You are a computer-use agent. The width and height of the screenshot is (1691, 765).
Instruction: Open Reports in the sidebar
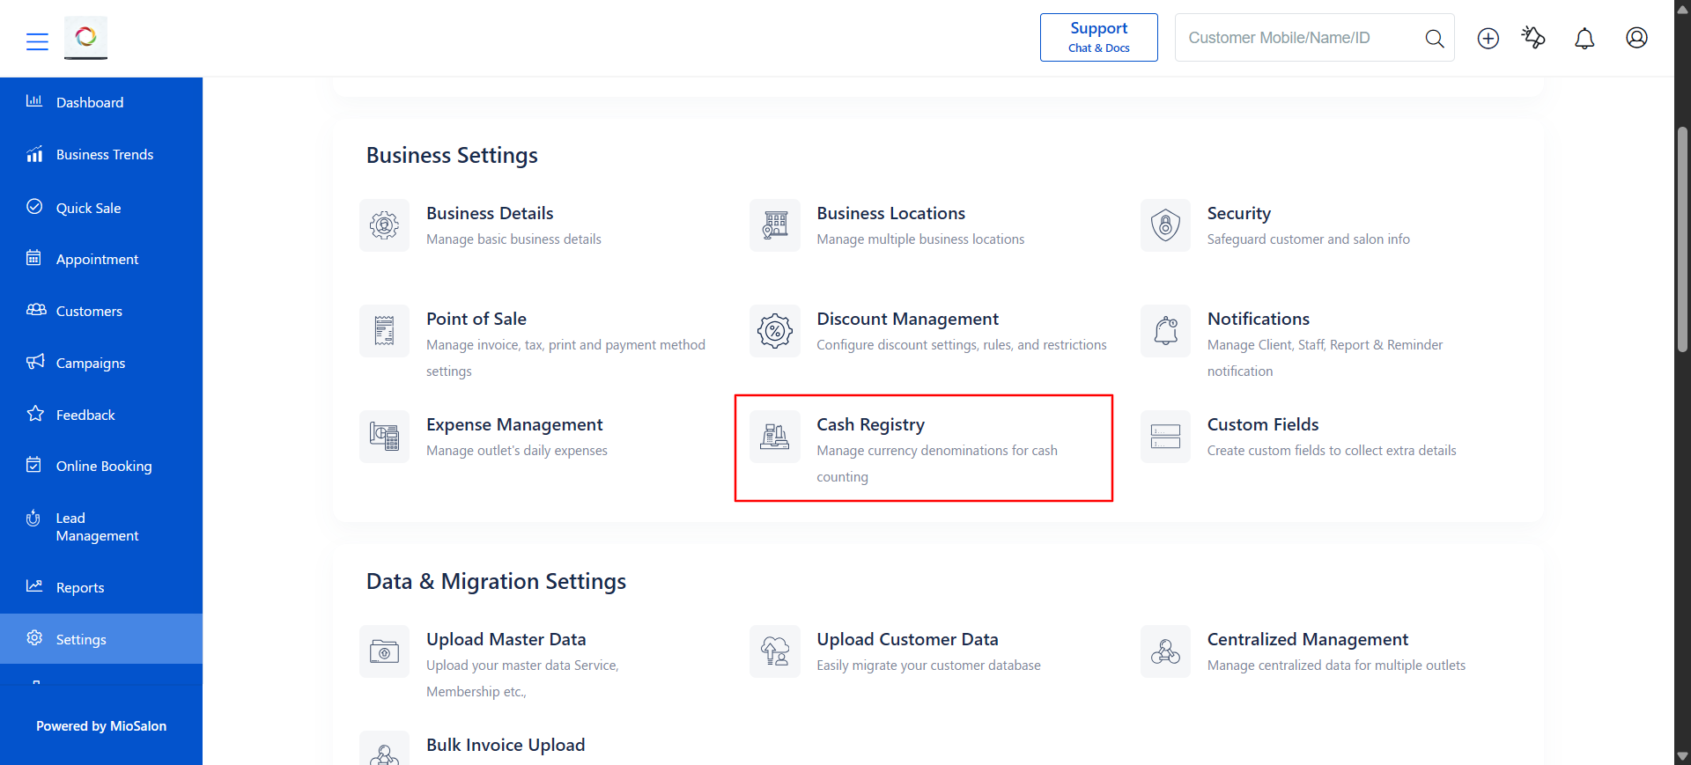point(101,587)
